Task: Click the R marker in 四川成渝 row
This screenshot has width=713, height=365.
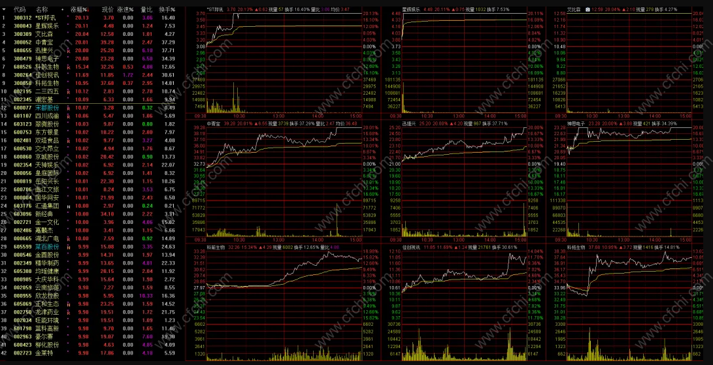Action: [x=68, y=116]
